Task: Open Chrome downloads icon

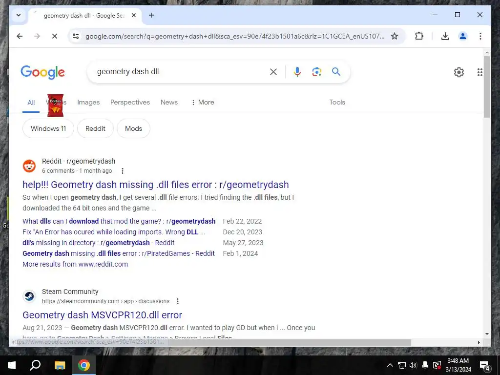Action: coord(445,36)
